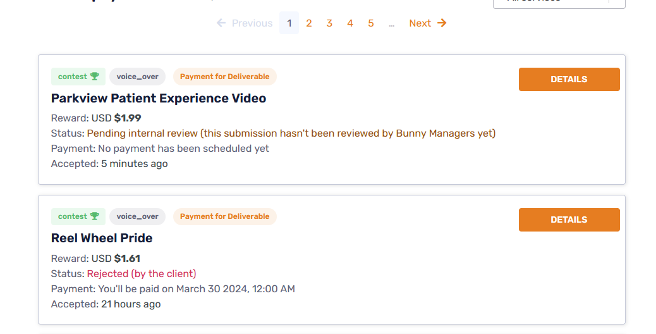Image resolution: width=656 pixels, height=334 pixels.
Task: Select page 1 in the pagination
Action: (x=289, y=23)
